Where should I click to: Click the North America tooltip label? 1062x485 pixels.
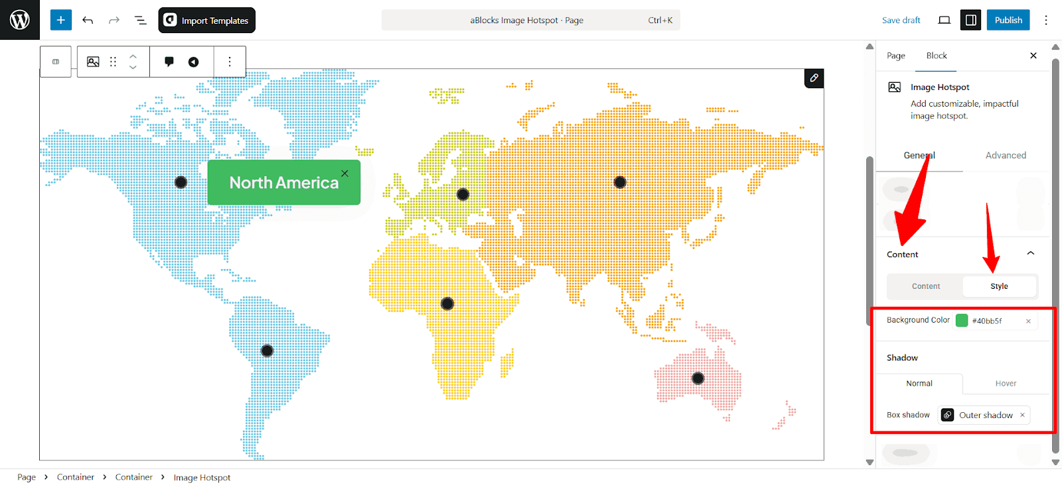click(283, 183)
